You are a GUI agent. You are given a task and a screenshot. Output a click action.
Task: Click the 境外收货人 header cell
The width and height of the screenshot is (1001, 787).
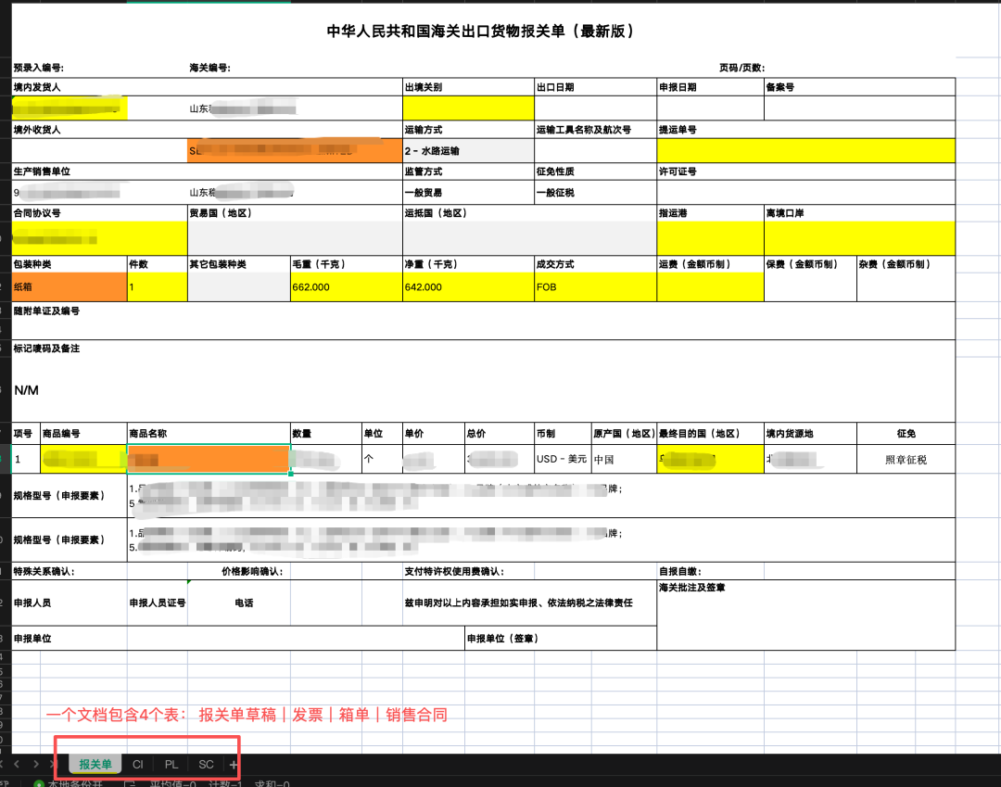(x=207, y=130)
